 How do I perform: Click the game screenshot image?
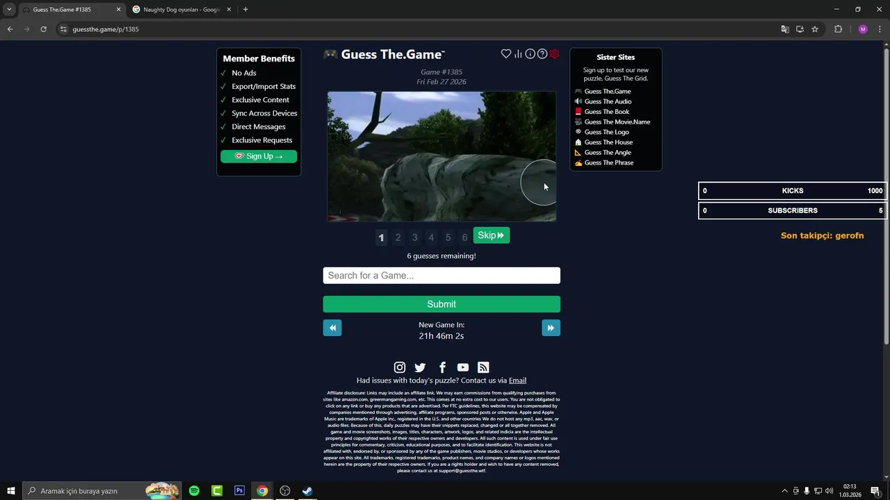pyautogui.click(x=442, y=156)
